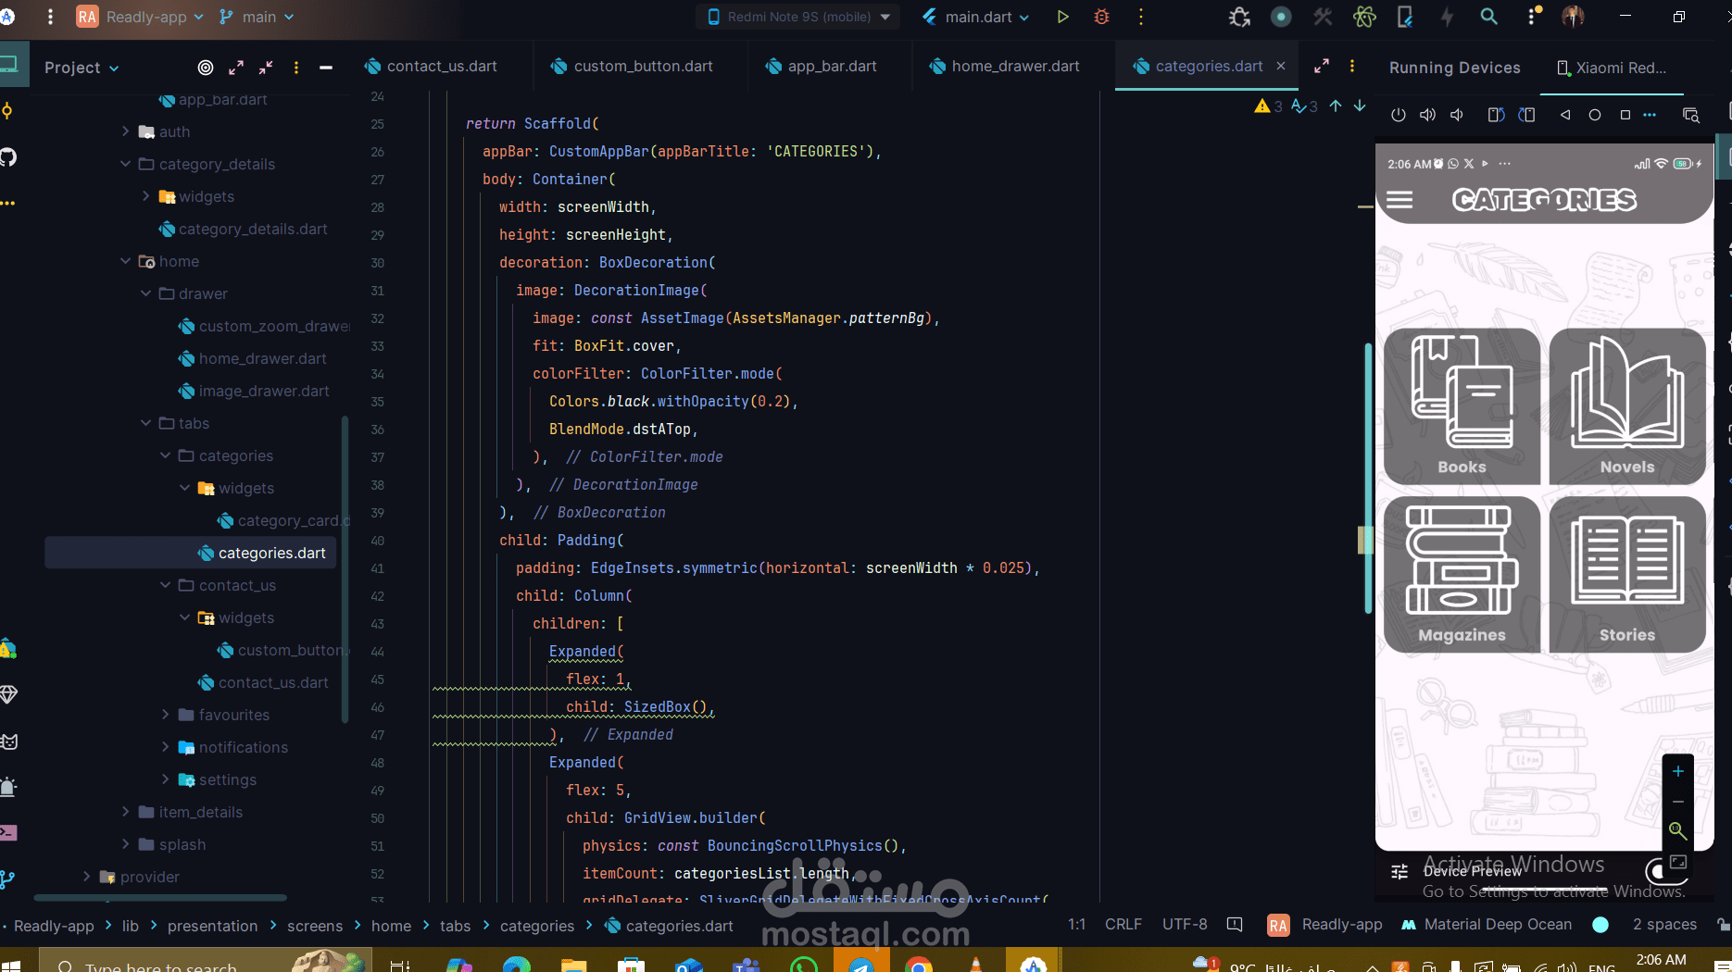Open hamburger menu in the emulator app
1732x972 pixels.
(x=1399, y=200)
